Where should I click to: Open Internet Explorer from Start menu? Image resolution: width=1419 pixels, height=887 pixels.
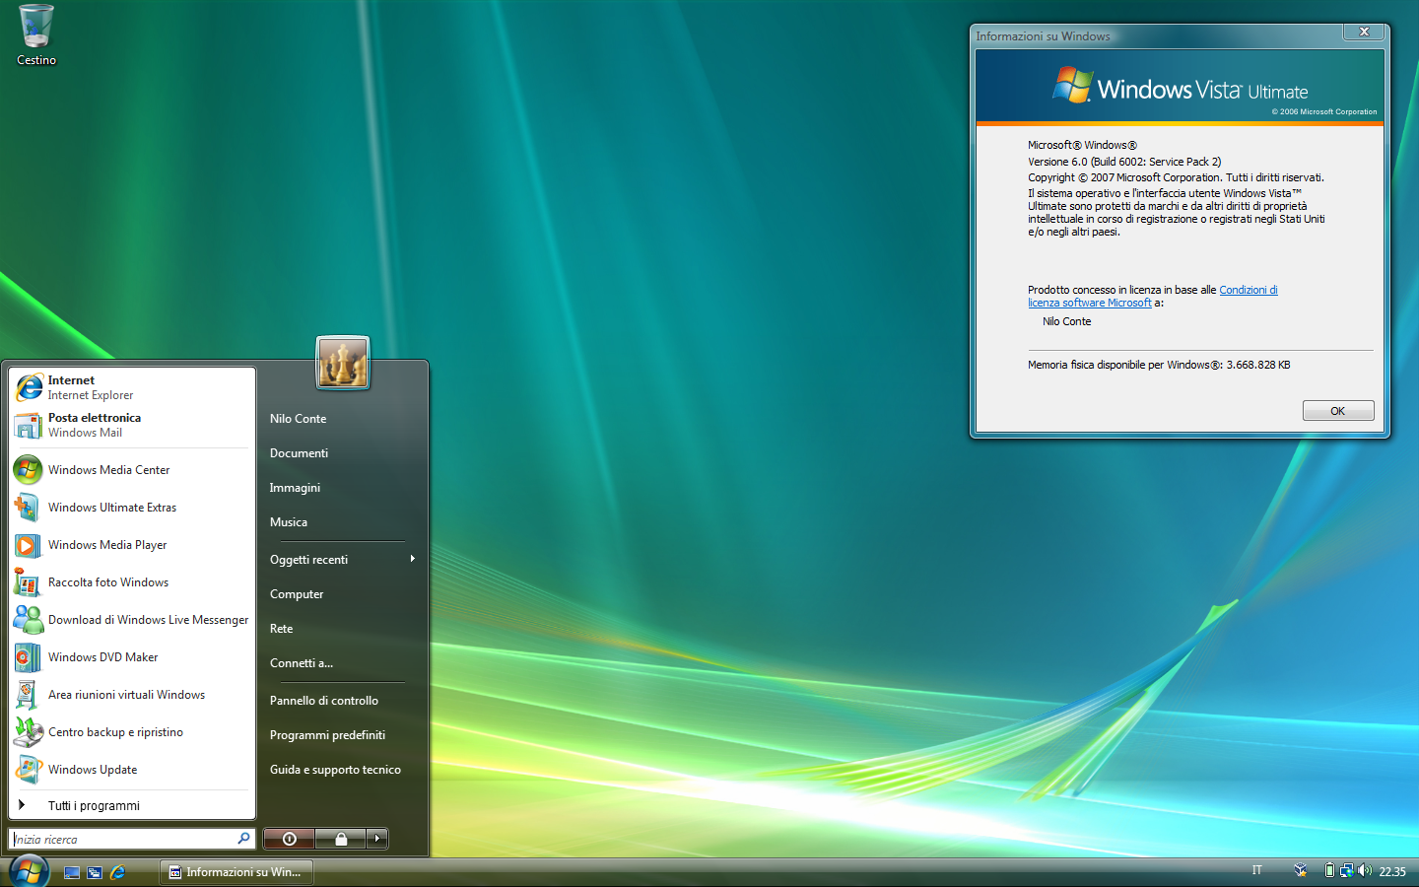tap(132, 387)
